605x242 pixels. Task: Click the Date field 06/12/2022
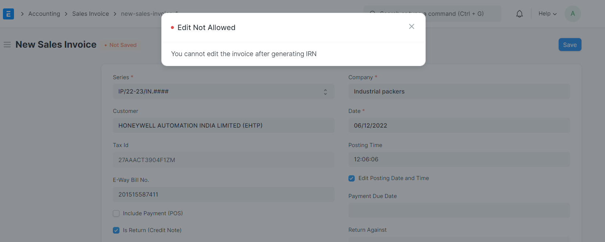click(459, 125)
